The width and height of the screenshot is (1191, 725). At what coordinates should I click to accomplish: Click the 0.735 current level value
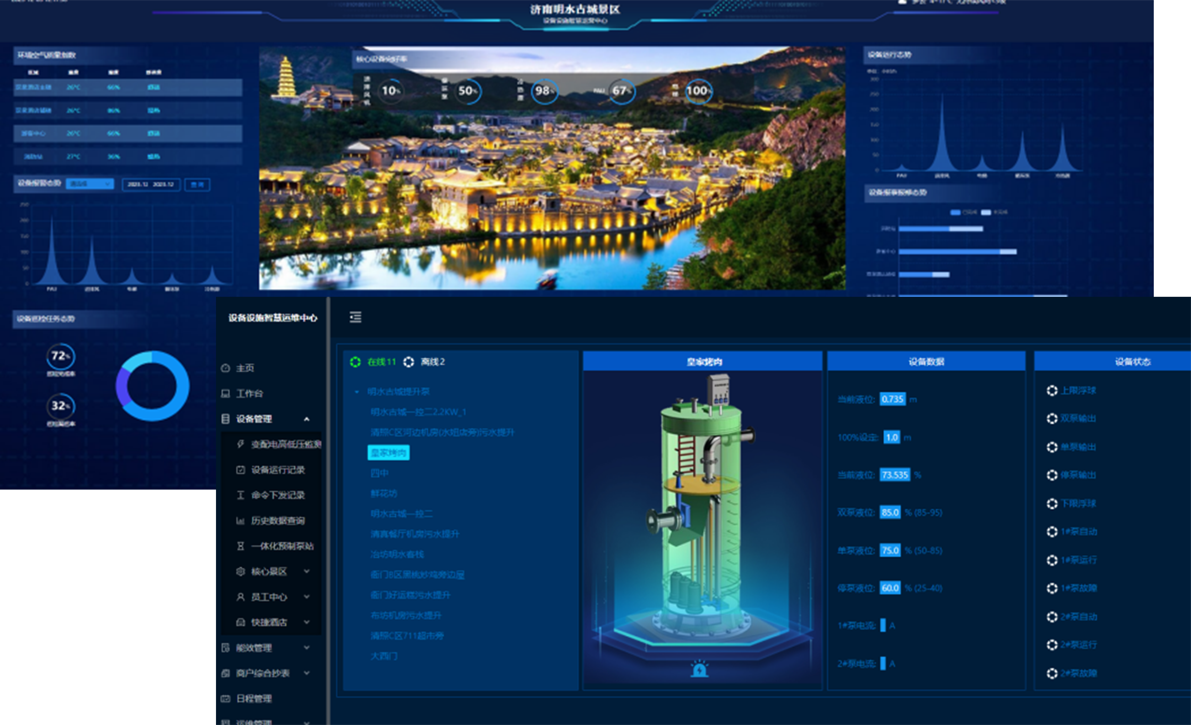(x=892, y=399)
